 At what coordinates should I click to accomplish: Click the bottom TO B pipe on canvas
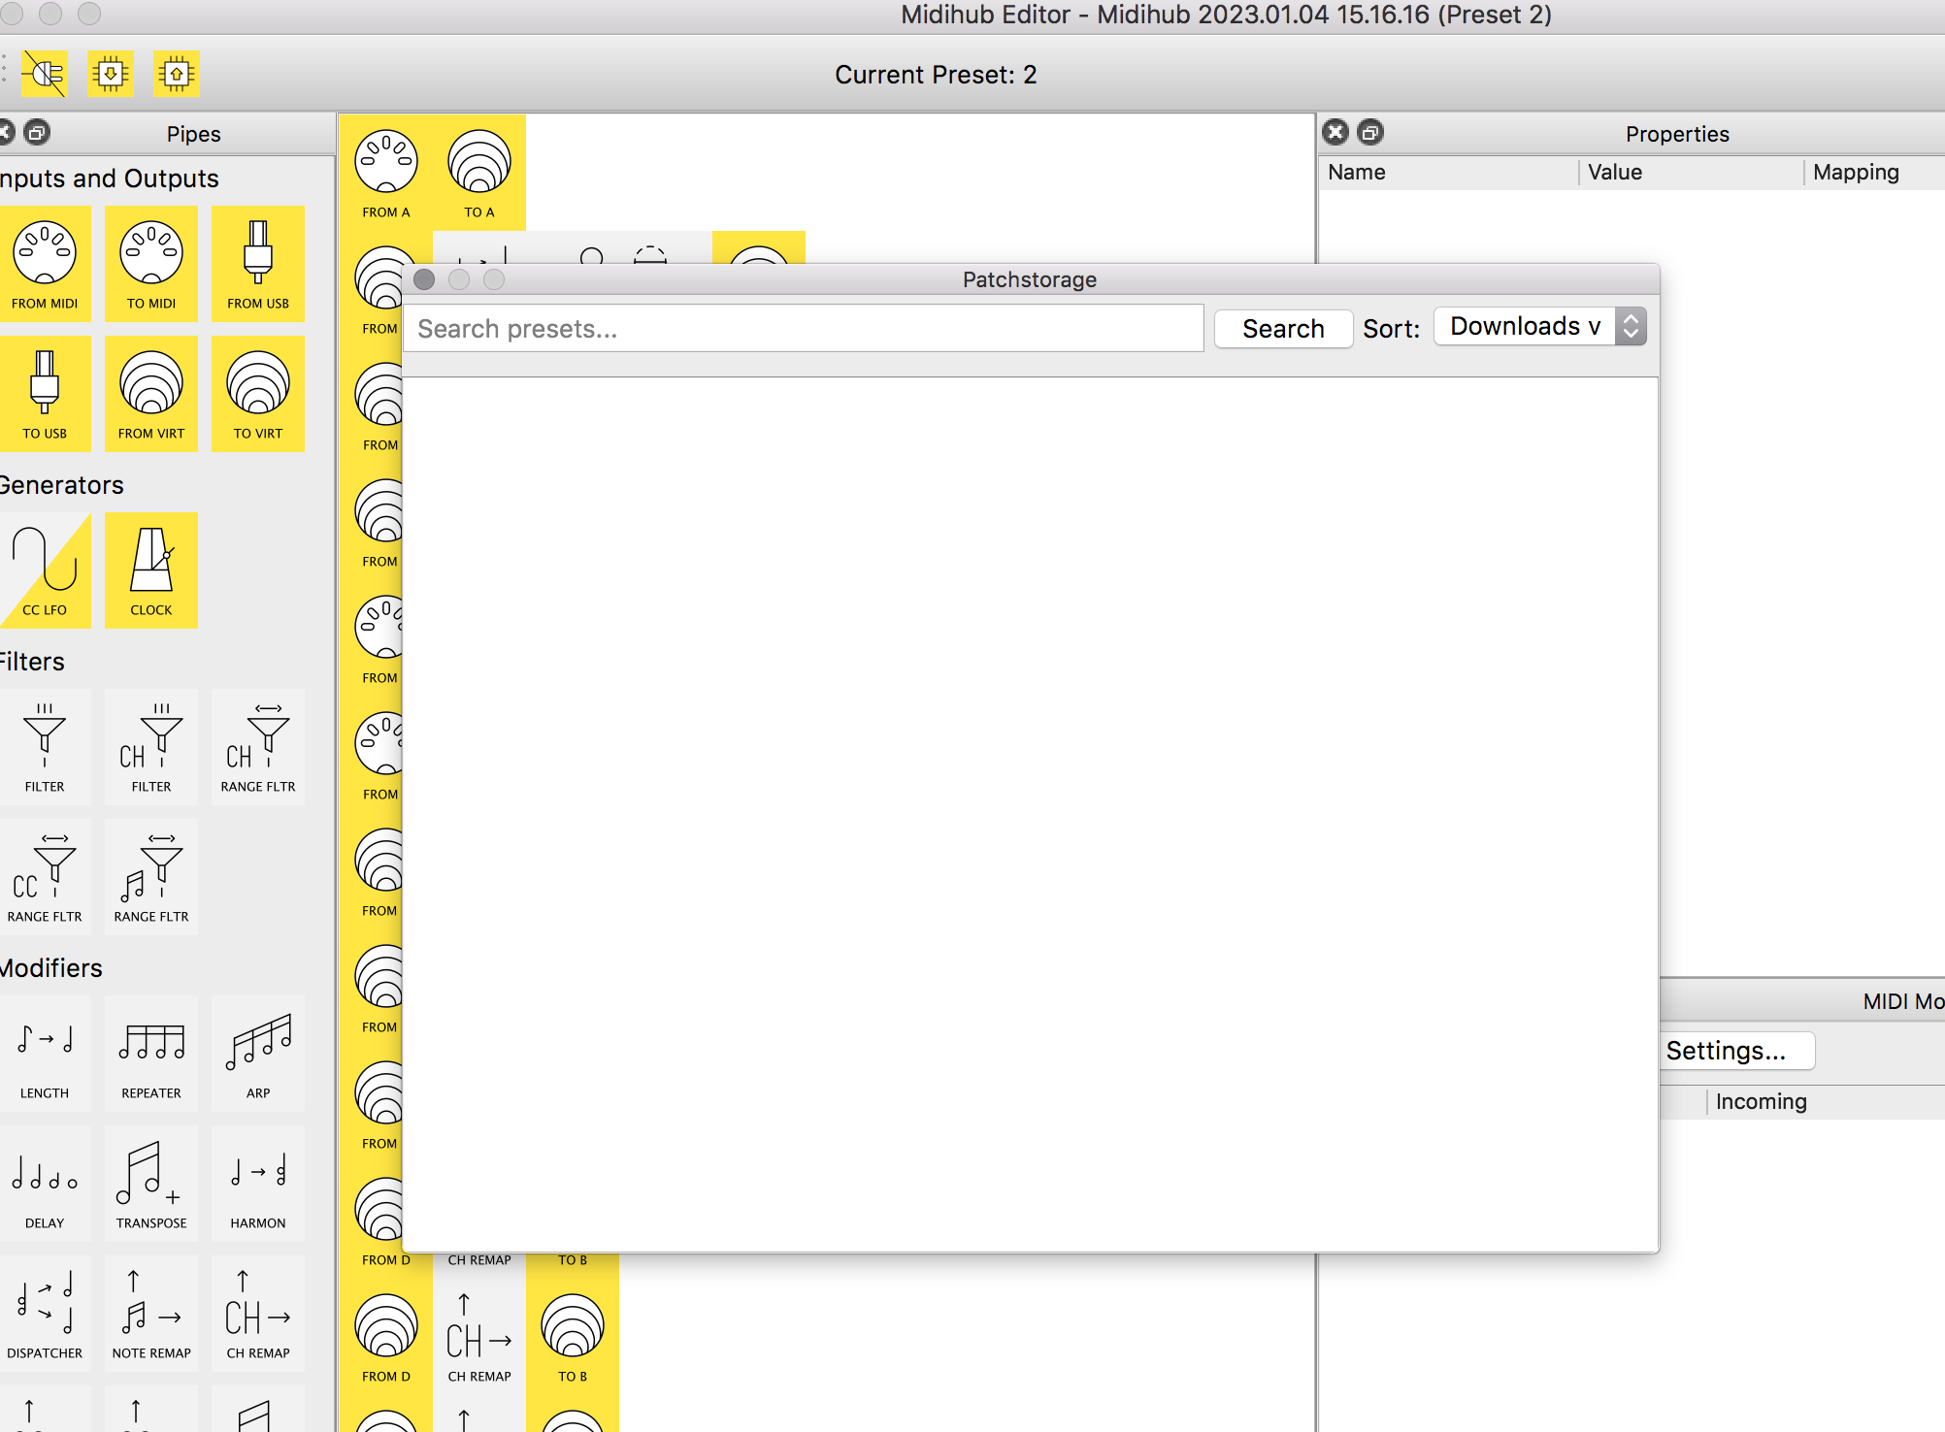coord(573,1337)
